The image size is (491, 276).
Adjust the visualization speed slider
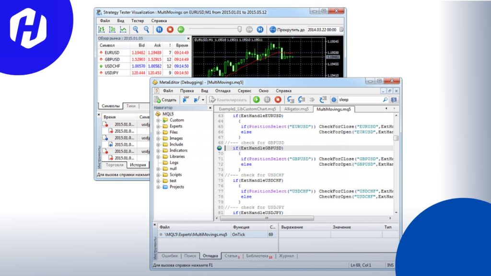[240, 29]
